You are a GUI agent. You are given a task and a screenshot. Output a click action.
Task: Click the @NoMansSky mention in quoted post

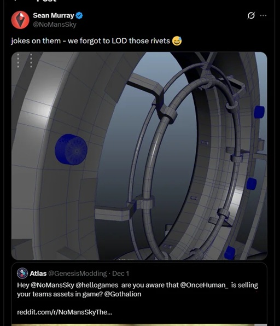(x=52, y=285)
